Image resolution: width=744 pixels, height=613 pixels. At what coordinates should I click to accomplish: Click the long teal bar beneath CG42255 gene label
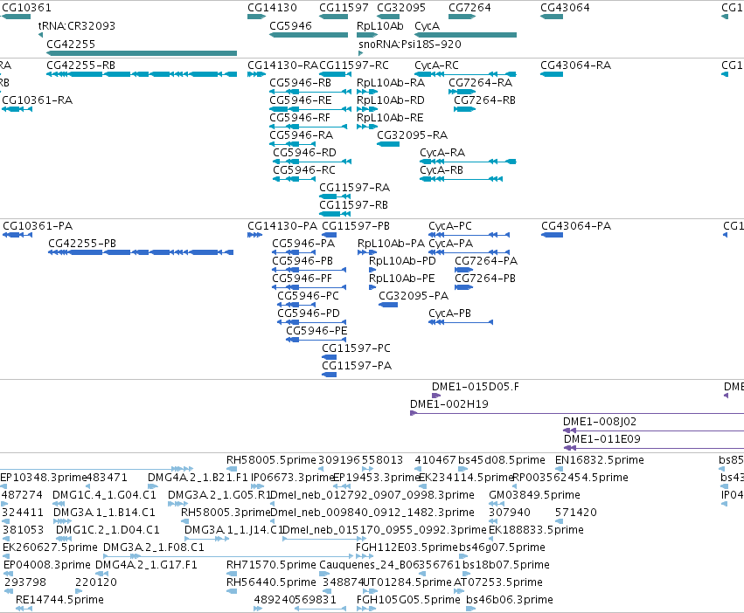(x=142, y=53)
